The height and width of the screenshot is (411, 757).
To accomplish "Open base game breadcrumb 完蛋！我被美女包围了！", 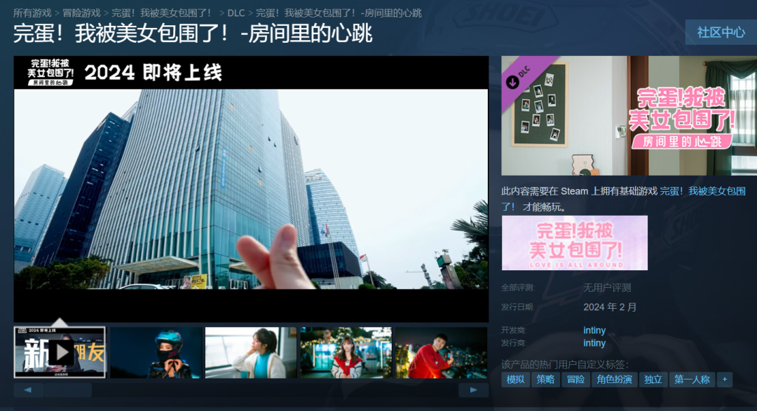I will tap(161, 13).
